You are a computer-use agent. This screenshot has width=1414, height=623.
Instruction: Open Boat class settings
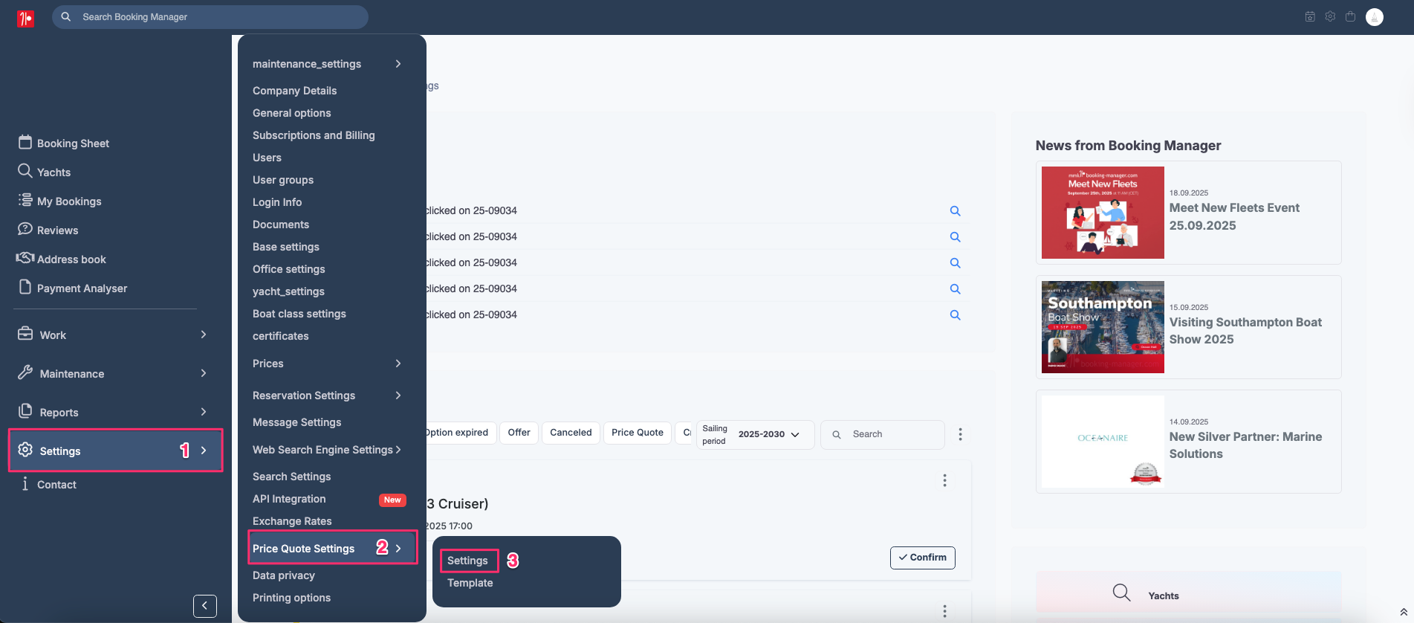coord(299,314)
